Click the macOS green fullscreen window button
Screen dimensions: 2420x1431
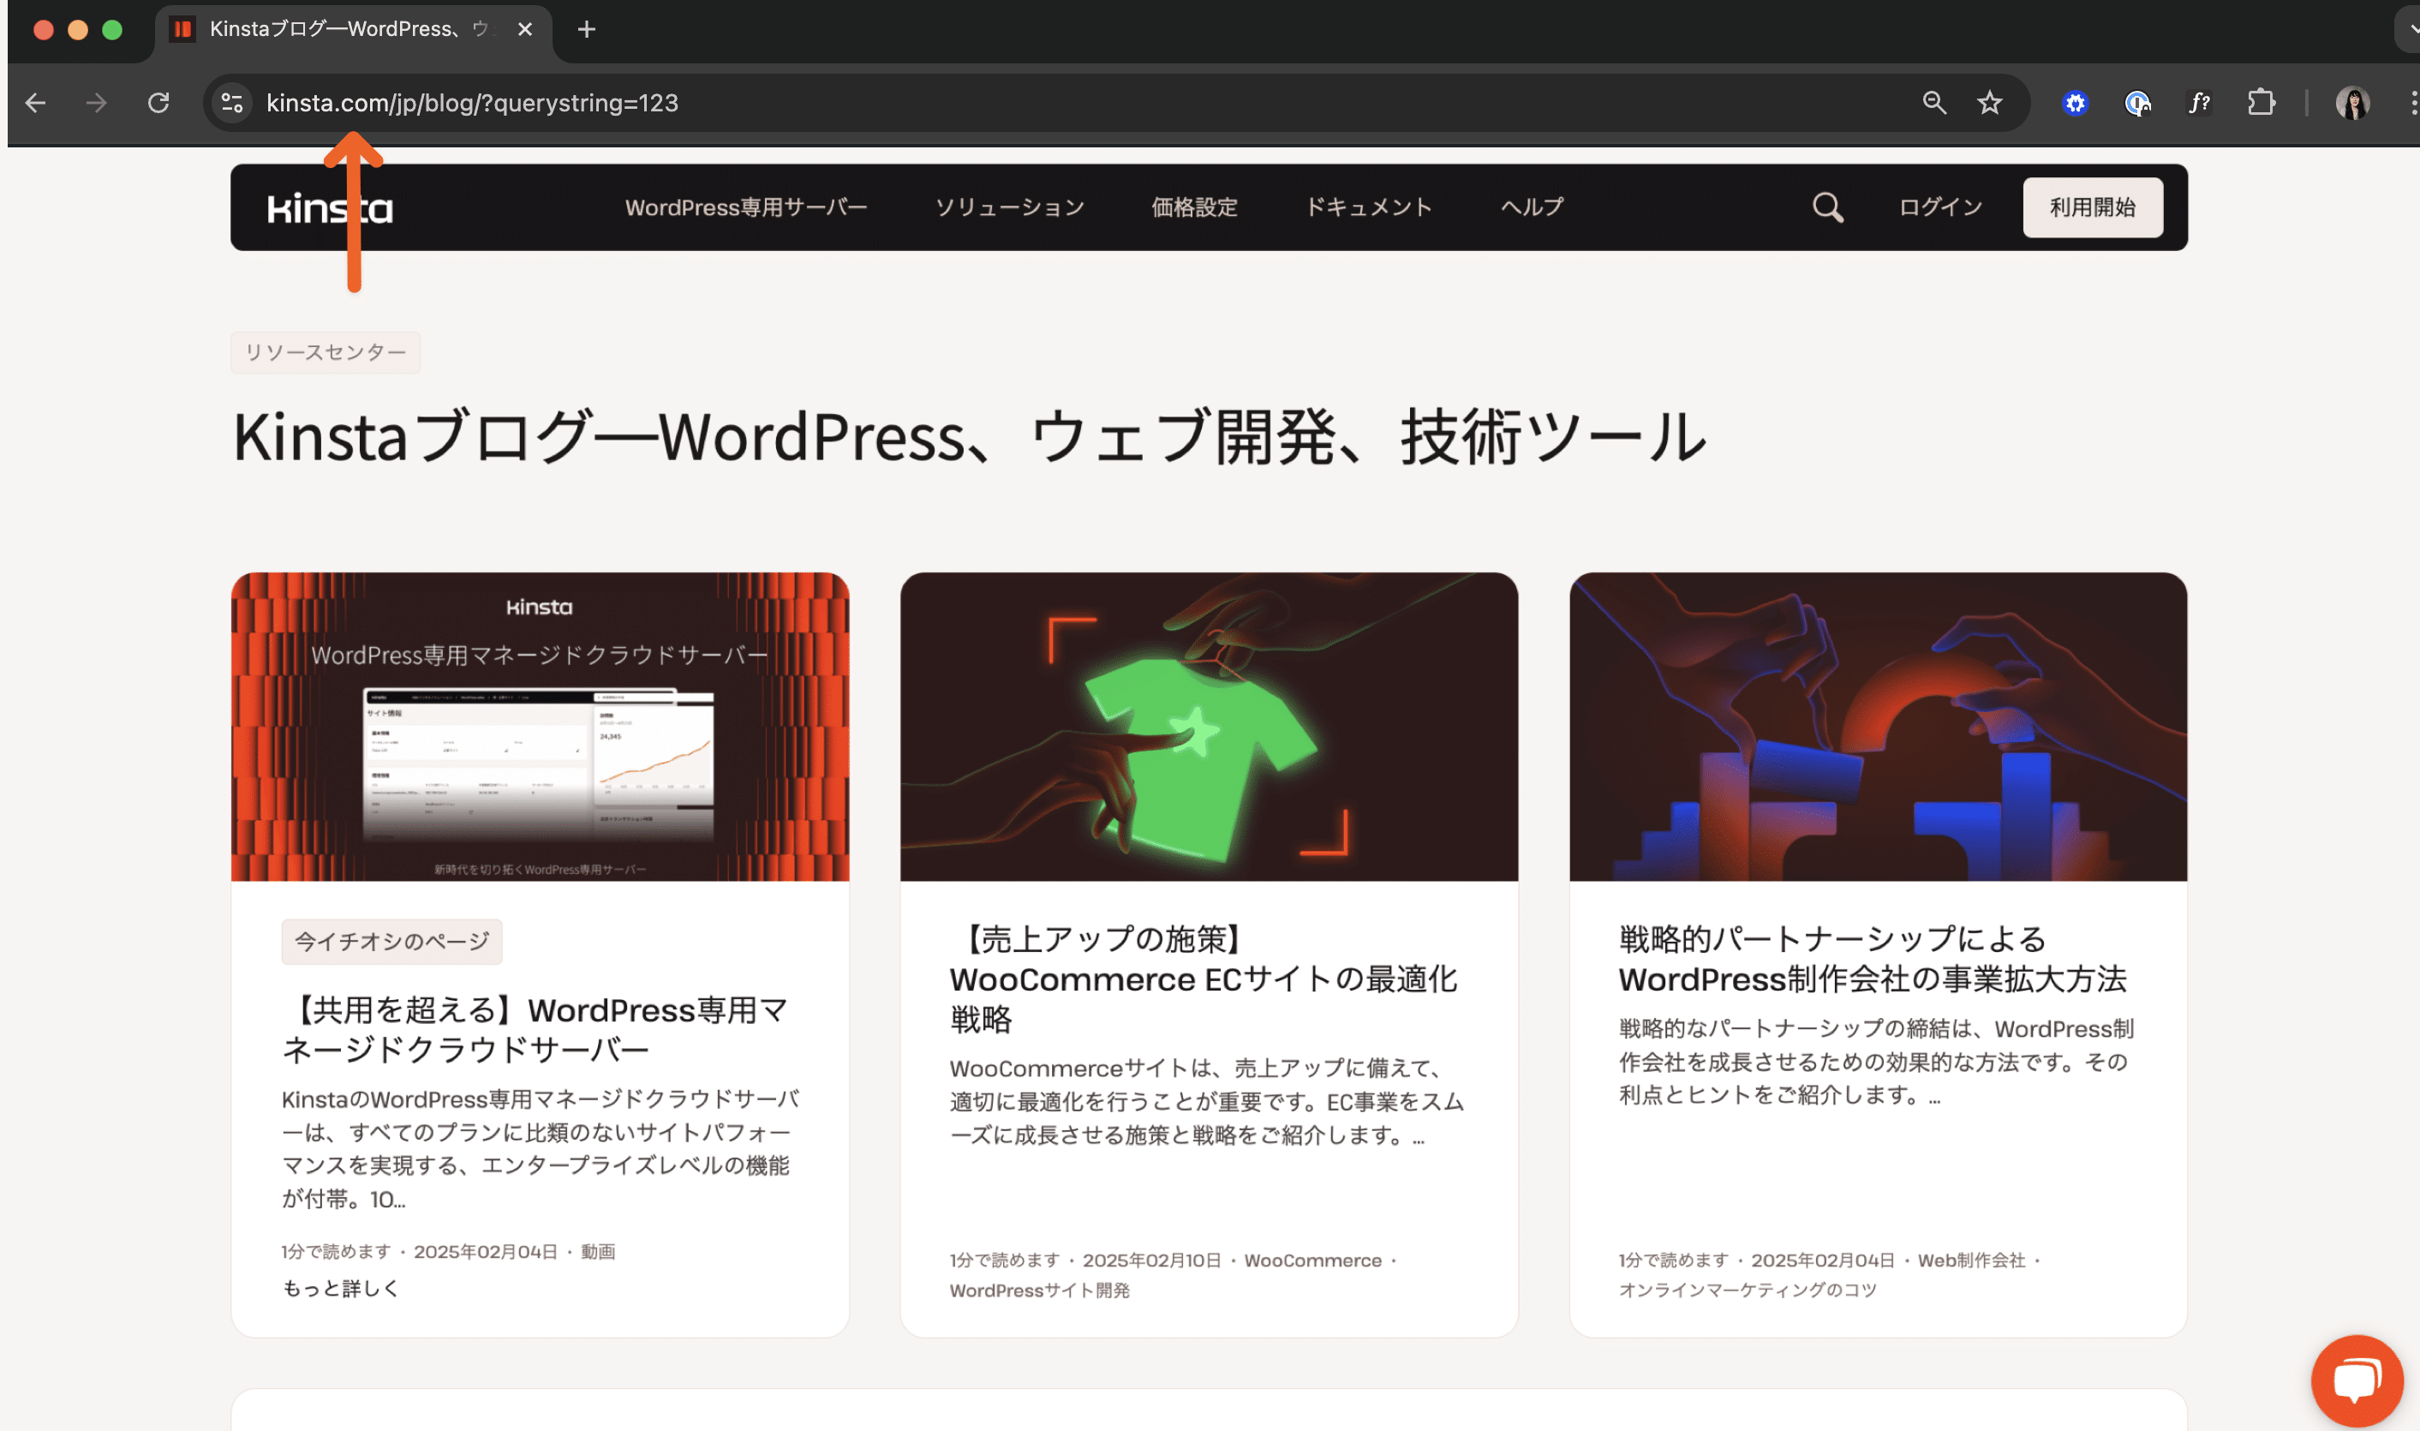[113, 30]
